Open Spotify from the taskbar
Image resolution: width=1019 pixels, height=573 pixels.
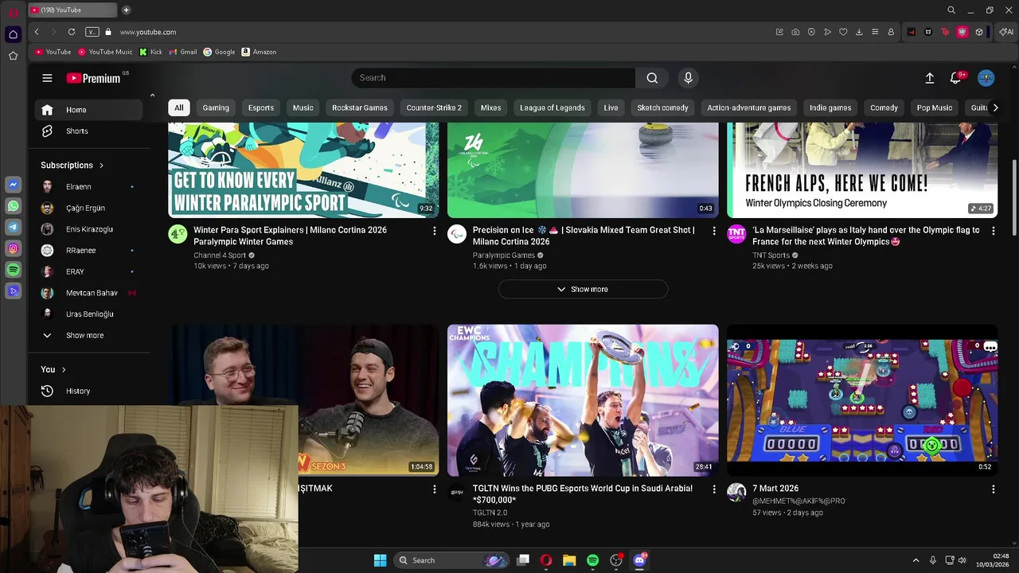592,560
